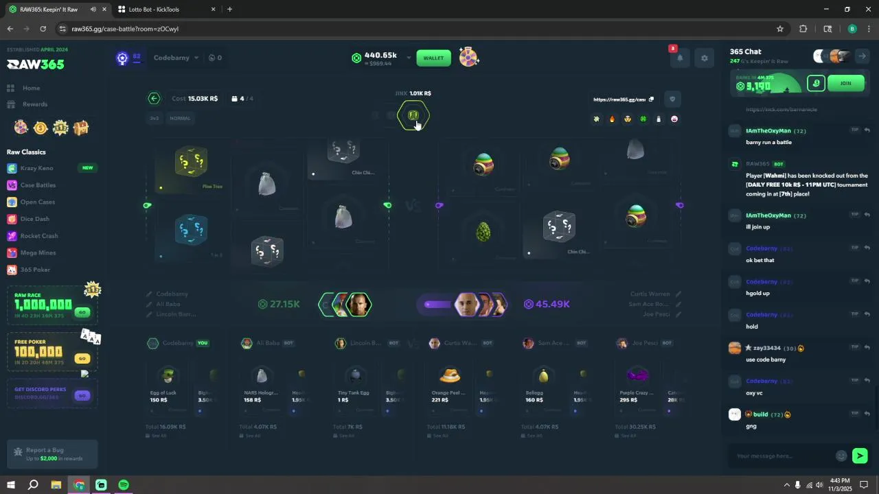This screenshot has height=494, width=879.
Task: Select the Orange Peel item card
Action: (450, 388)
